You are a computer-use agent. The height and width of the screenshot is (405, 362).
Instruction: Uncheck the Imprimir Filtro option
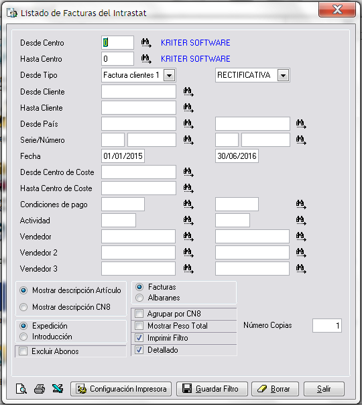(139, 337)
